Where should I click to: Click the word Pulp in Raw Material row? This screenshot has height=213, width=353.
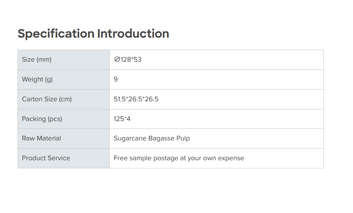pos(183,139)
